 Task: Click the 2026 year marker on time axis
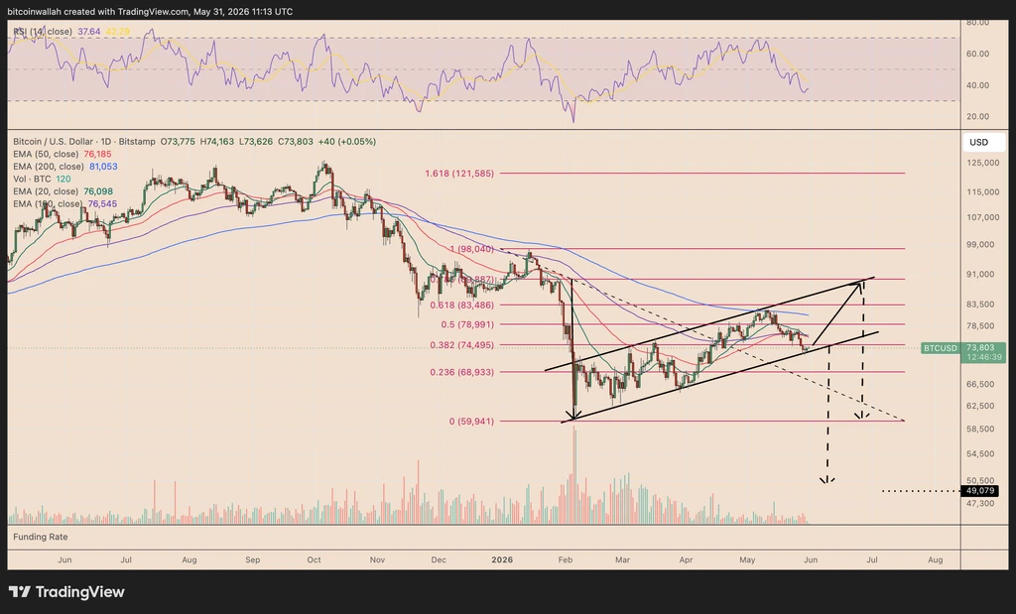coord(502,559)
